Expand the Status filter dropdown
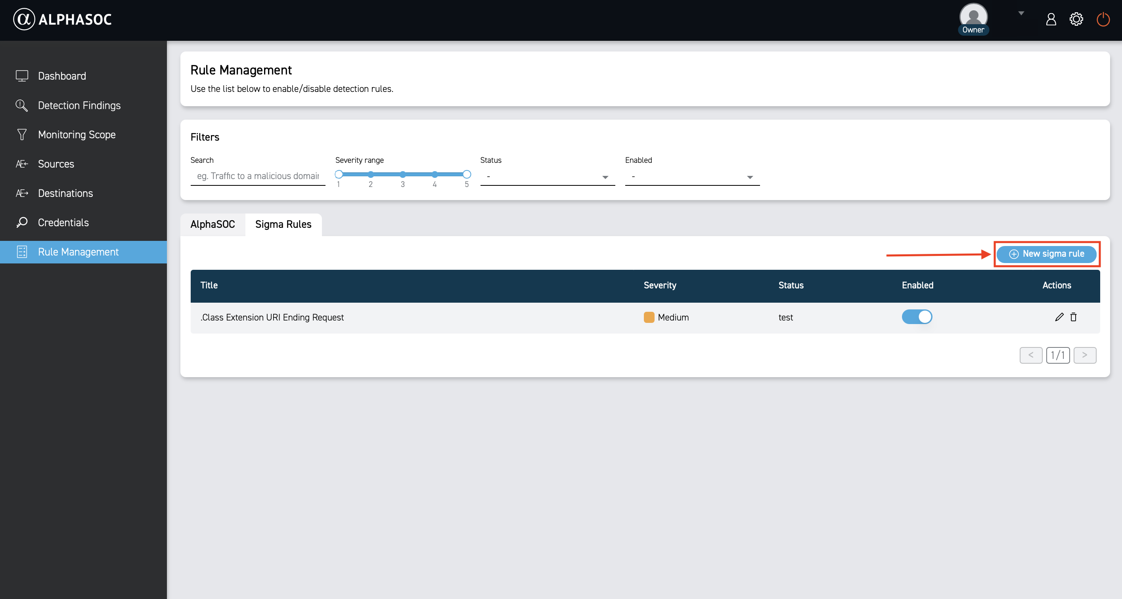Screen dimensions: 1122x599 click(547, 177)
